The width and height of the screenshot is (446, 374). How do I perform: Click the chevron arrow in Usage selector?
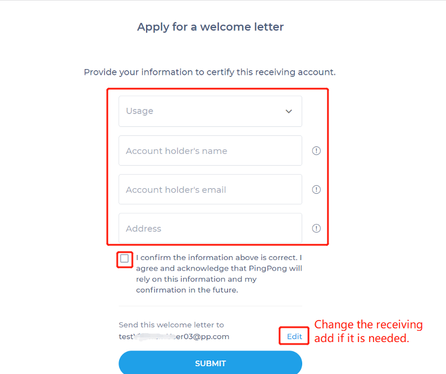[x=289, y=111]
